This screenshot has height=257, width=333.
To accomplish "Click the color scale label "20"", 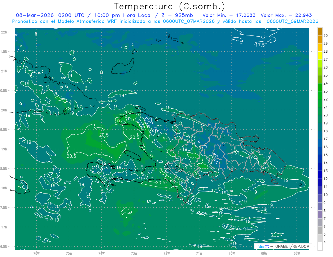I will click(x=326, y=115).
